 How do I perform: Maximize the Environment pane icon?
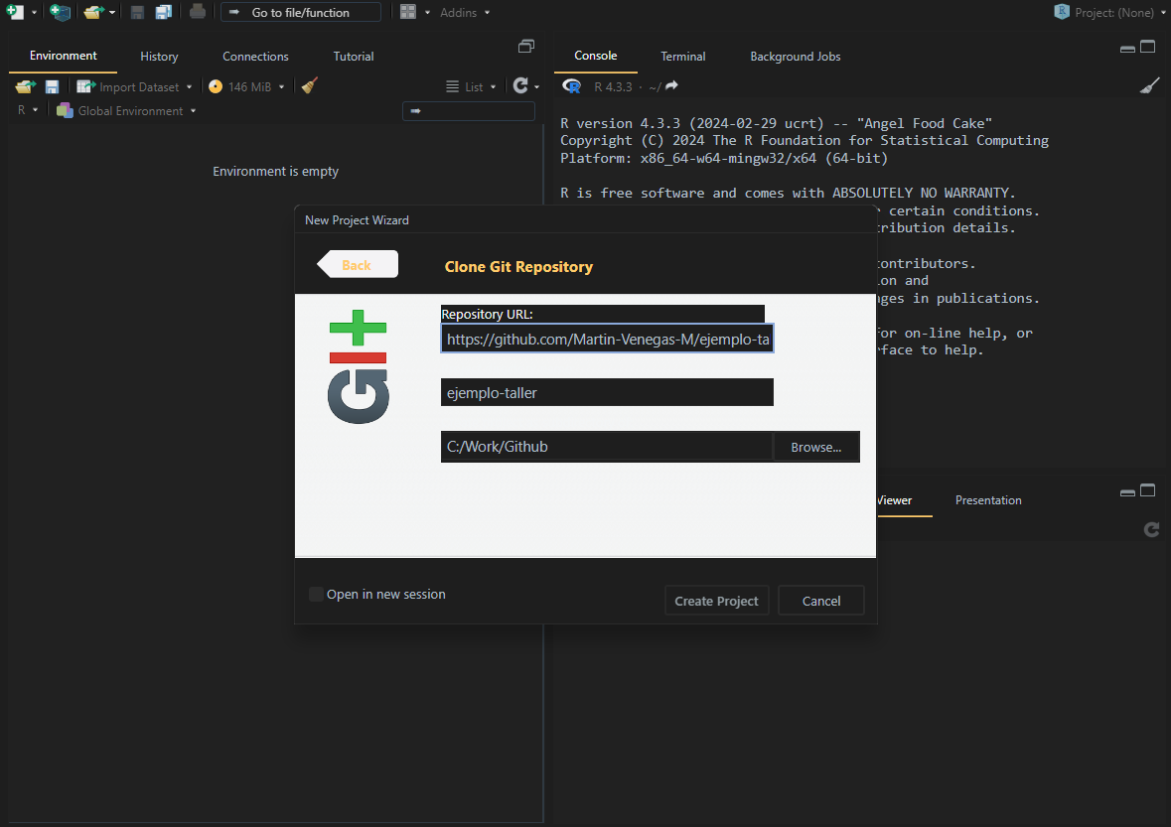click(x=526, y=47)
